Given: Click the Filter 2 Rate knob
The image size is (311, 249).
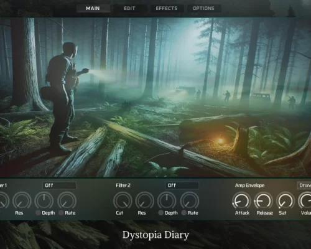Looking at the screenshot, I should [190, 200].
